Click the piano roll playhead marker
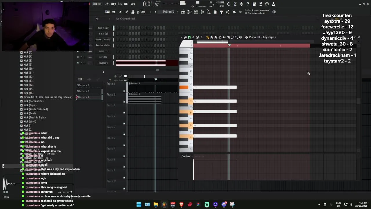Image resolution: width=371 pixels, height=209 pixels. 229,45
